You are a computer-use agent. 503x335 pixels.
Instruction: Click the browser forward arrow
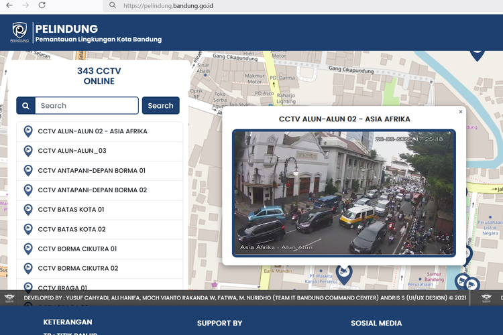coord(25,5)
